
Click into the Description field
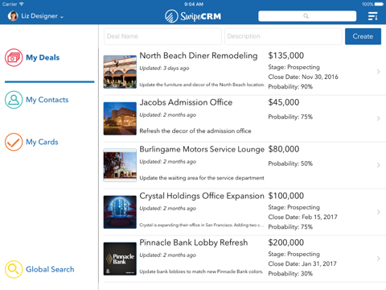click(283, 36)
